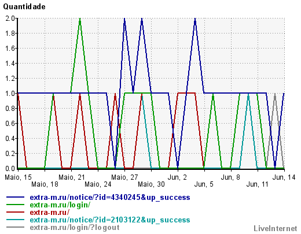The width and height of the screenshot is (301, 234).
Task: Click the 1.8 y-axis value
Action: click(10, 34)
